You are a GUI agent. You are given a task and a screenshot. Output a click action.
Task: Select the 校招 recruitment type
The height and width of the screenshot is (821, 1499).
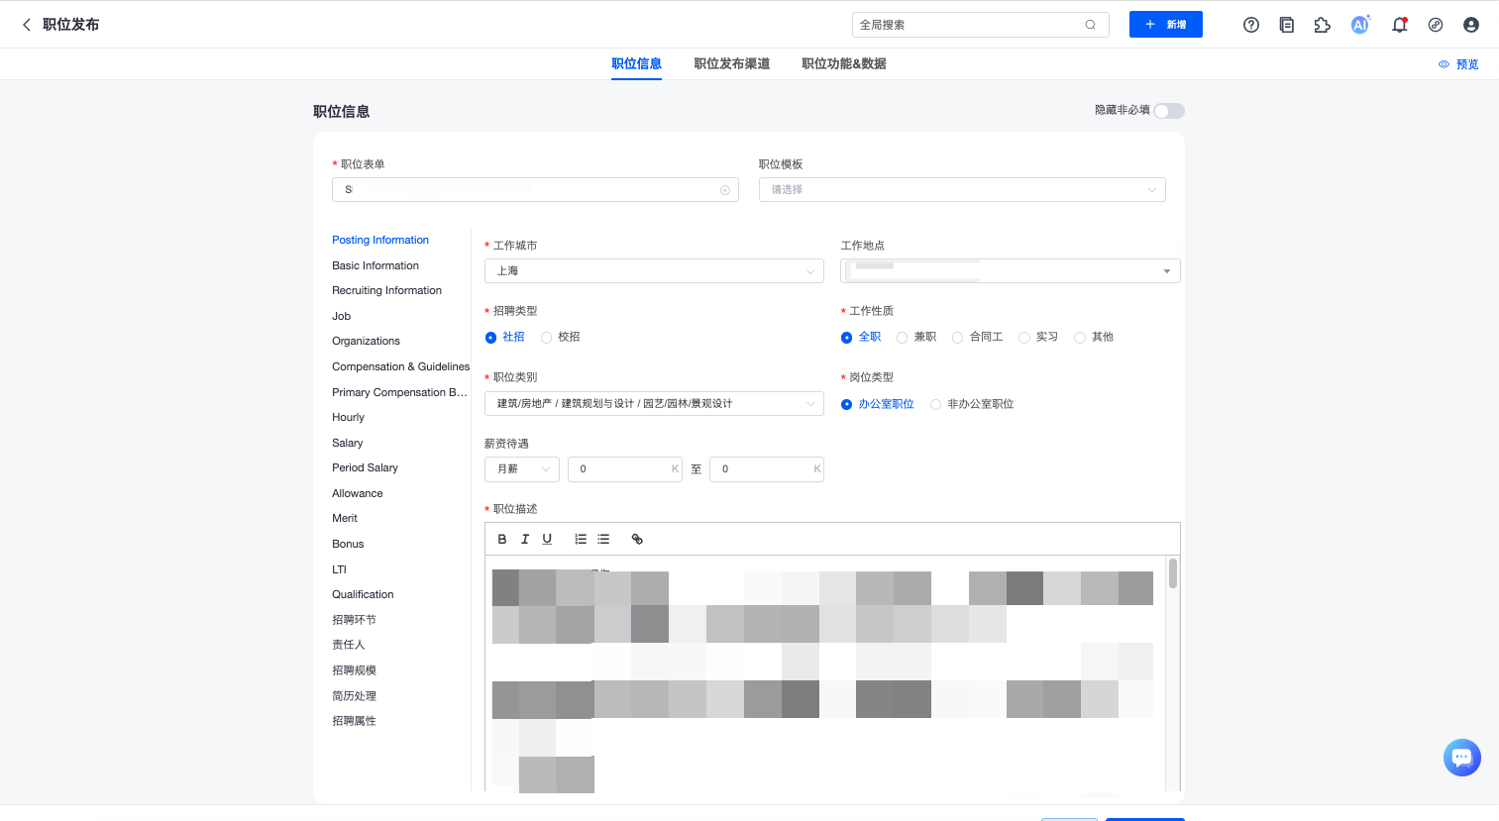[547, 338]
